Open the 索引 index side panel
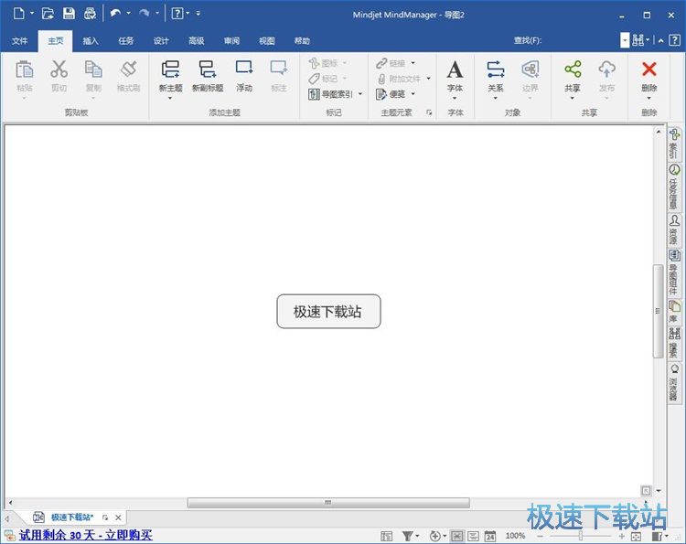 (x=674, y=144)
